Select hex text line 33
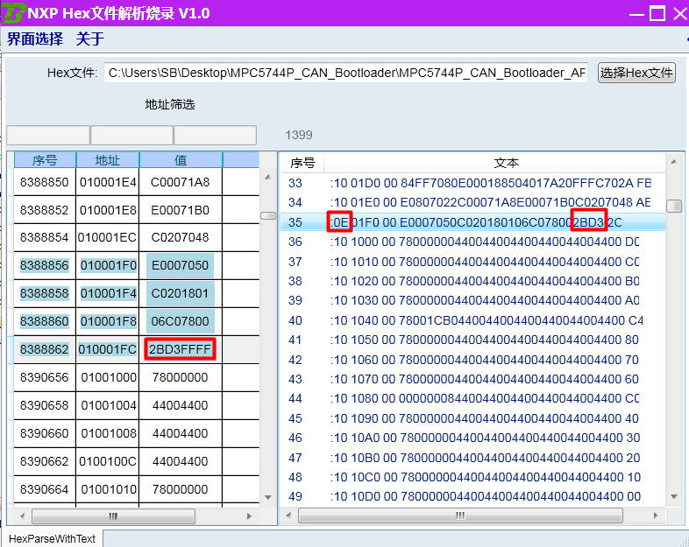Image resolution: width=689 pixels, height=547 pixels. pos(472,183)
